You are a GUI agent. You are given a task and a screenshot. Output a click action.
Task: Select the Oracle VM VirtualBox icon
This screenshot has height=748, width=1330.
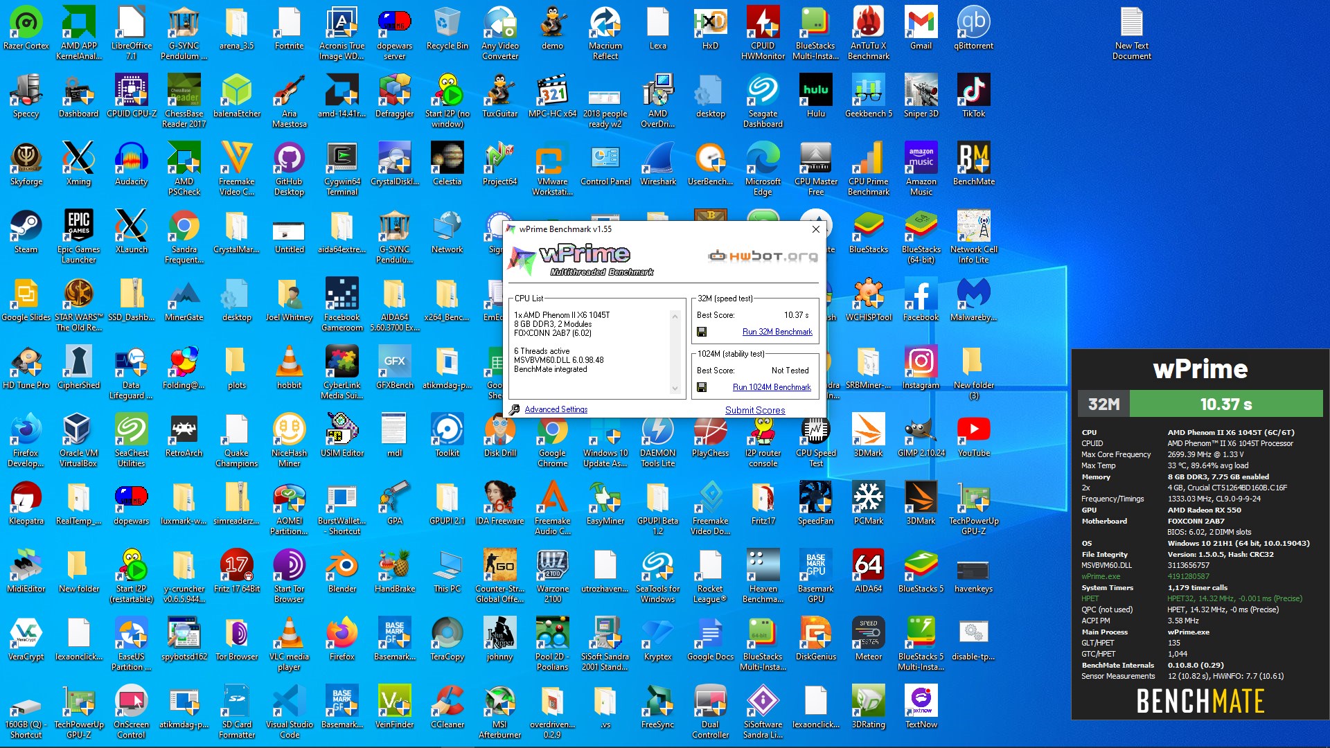click(79, 440)
